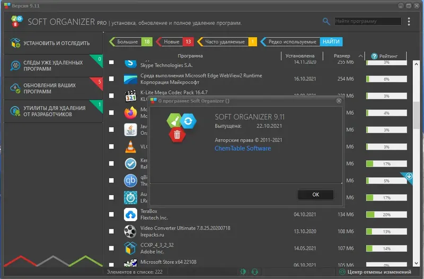Open Следы уже удаленных программ section
Image resolution: width=424 pixels, height=279 pixels.
[x=54, y=65]
